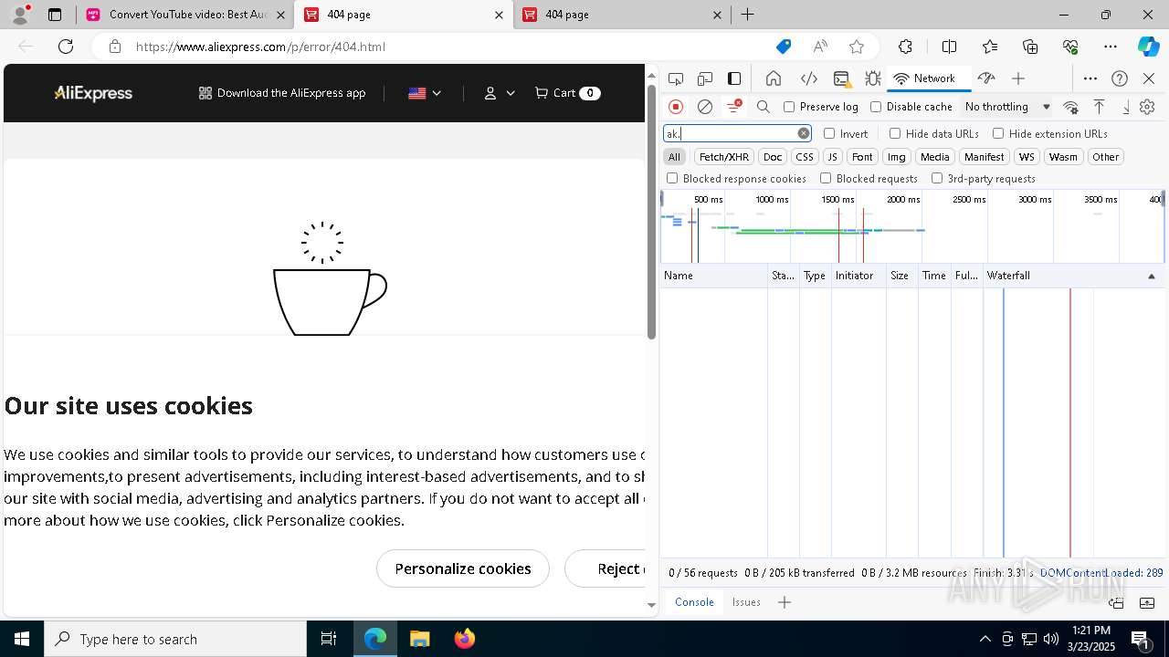This screenshot has height=657, width=1169.
Task: Check Hide data URLs checkbox
Action: [895, 133]
